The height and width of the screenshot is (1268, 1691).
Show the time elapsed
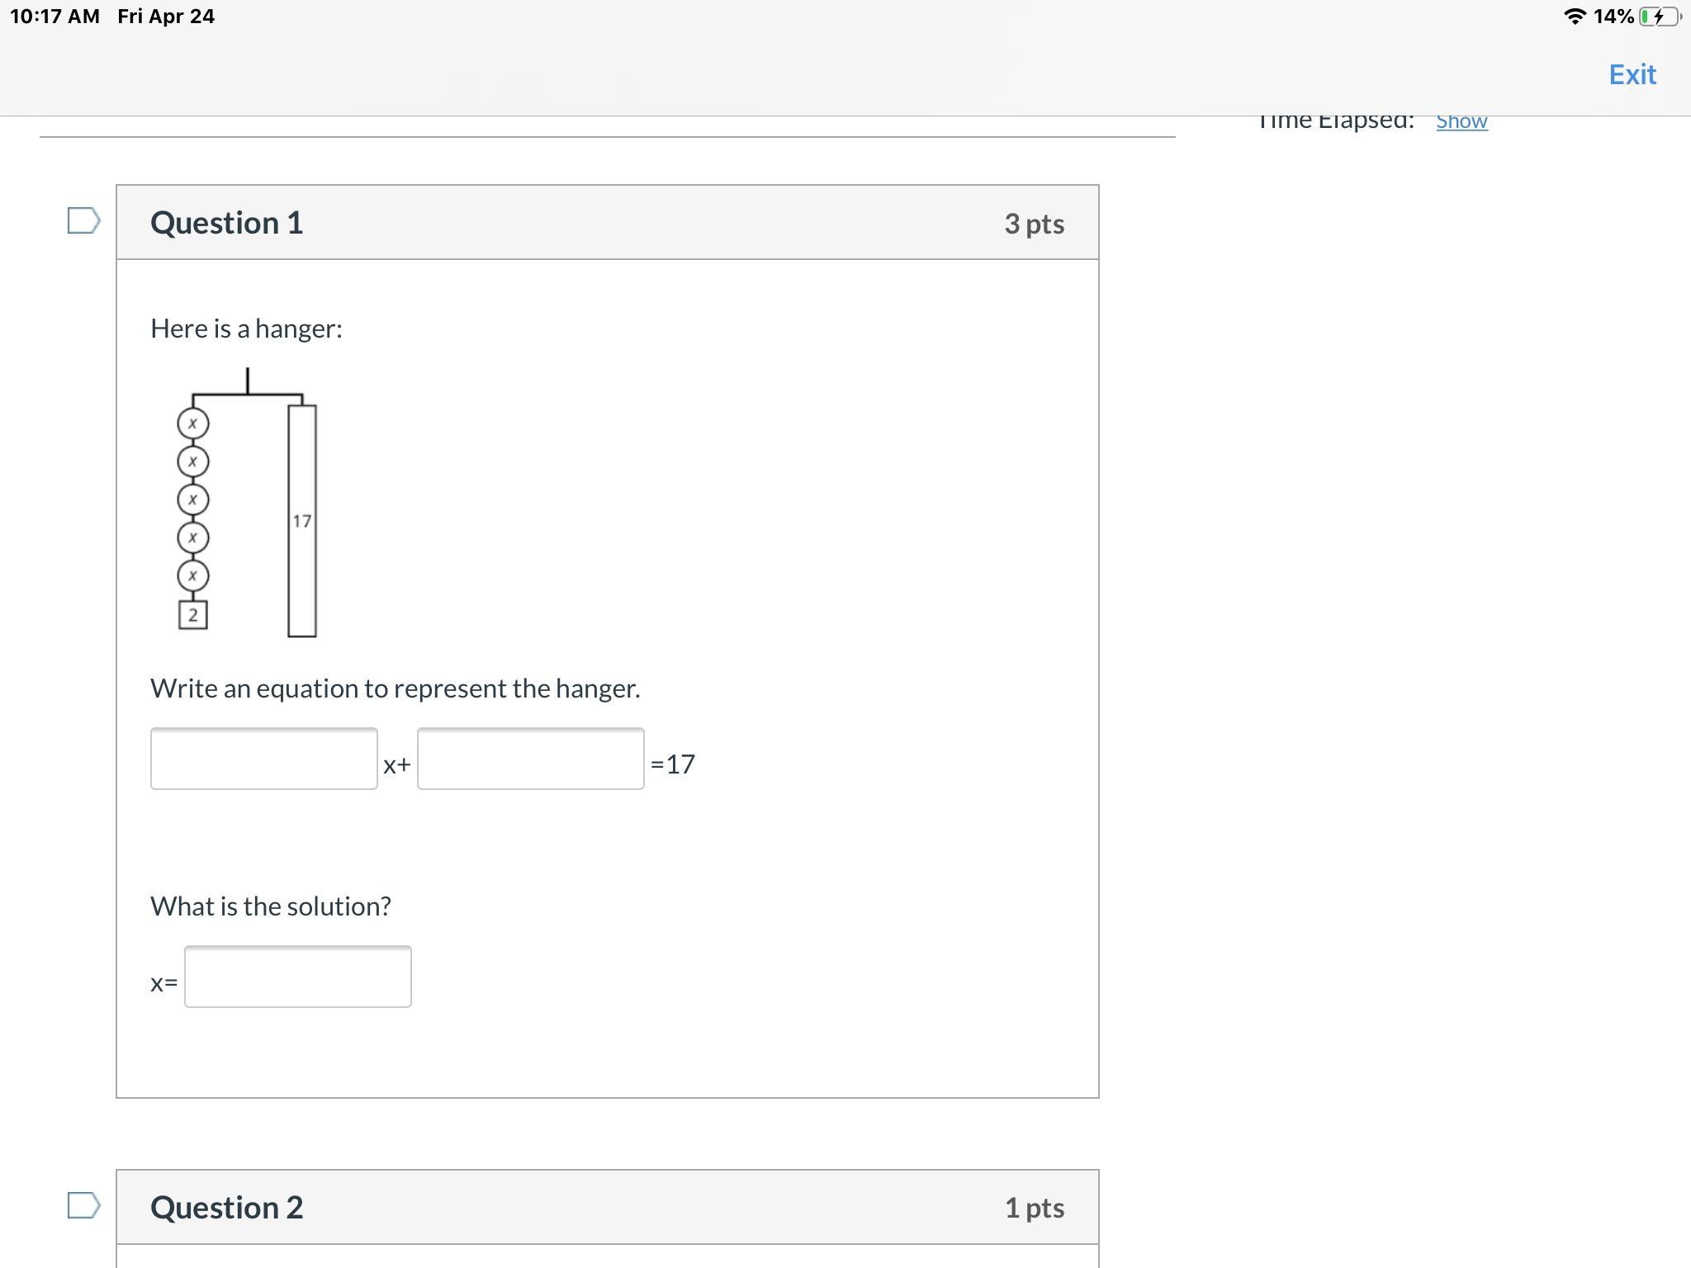click(x=1461, y=121)
